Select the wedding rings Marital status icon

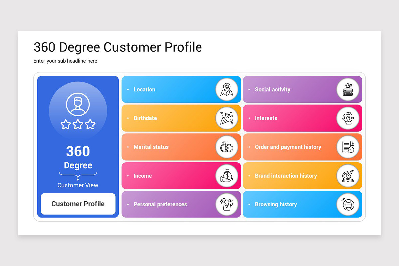[227, 147]
